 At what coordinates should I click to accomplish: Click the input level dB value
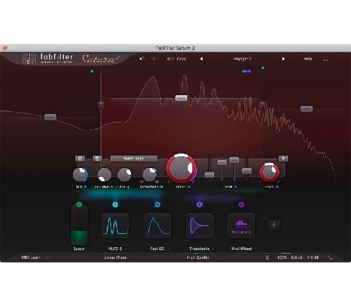pyautogui.click(x=296, y=257)
